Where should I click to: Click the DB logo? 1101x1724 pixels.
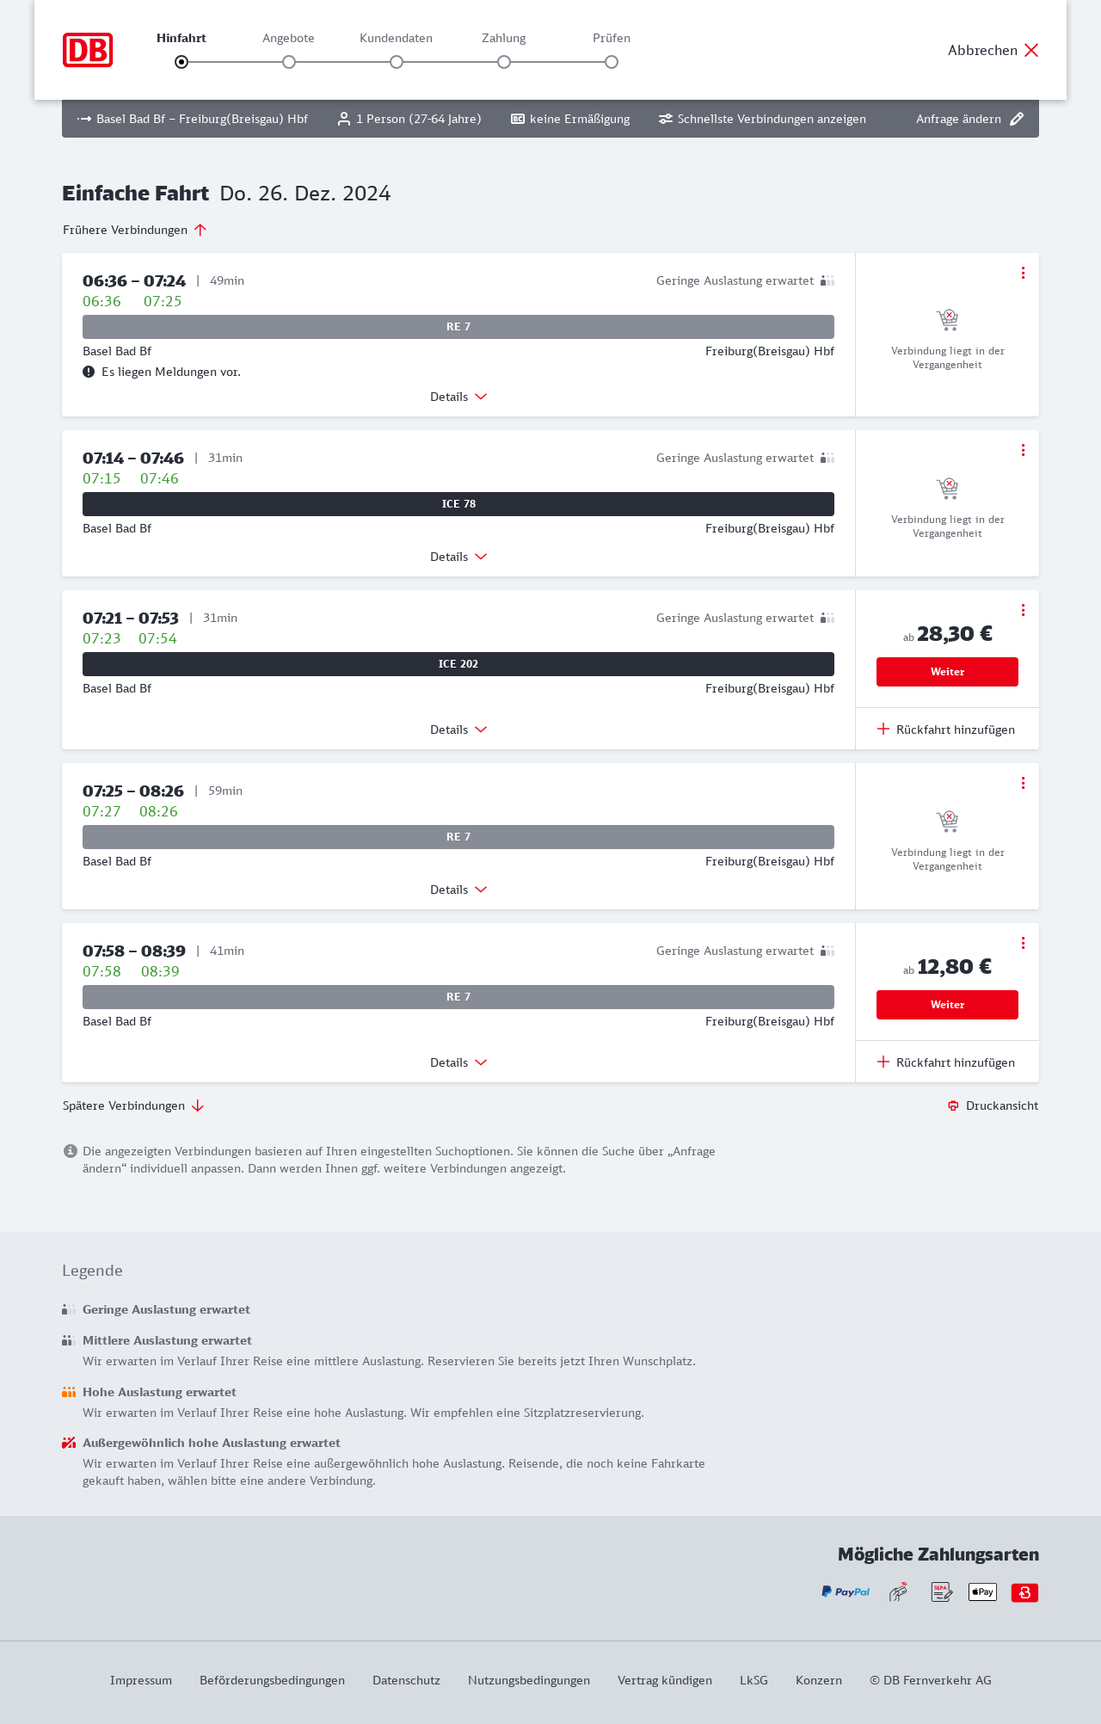pyautogui.click(x=88, y=50)
